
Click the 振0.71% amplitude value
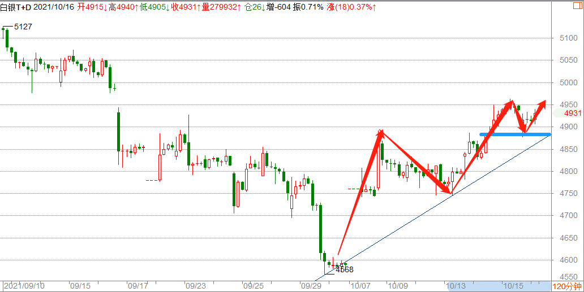click(x=308, y=6)
